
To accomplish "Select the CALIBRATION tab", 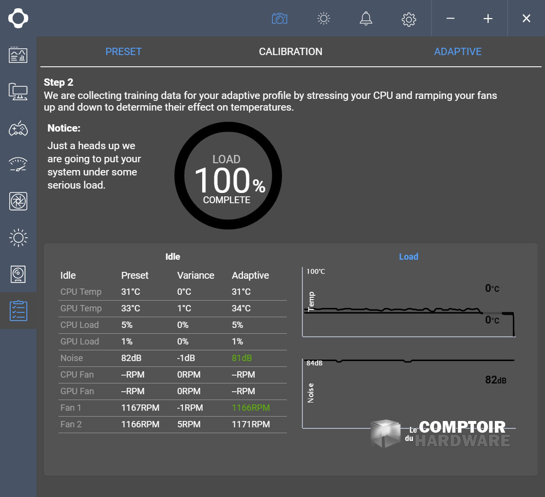I will coord(290,52).
